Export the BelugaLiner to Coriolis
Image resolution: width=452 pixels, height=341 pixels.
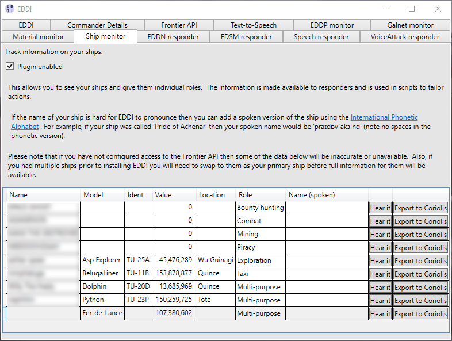[420, 274]
